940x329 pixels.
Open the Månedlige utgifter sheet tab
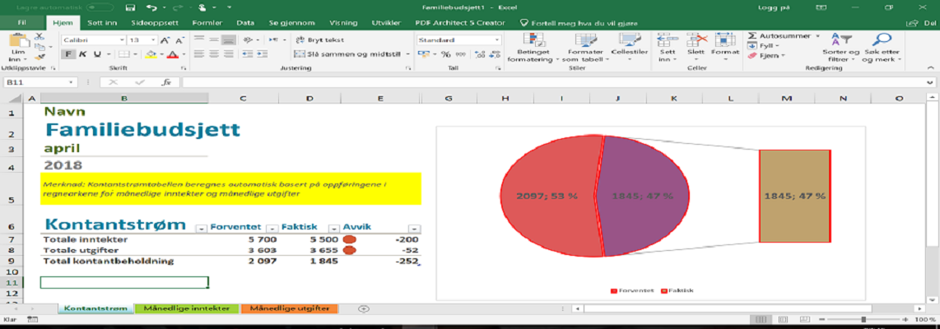tap(290, 308)
